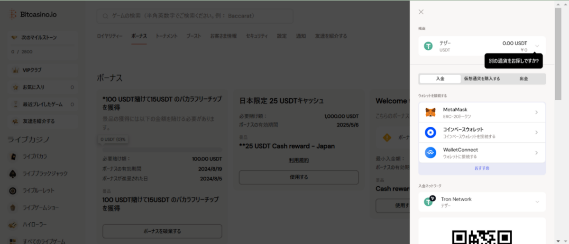Click the ボーナスを破棄する button
Screen dimensions: 569x244
point(162,231)
